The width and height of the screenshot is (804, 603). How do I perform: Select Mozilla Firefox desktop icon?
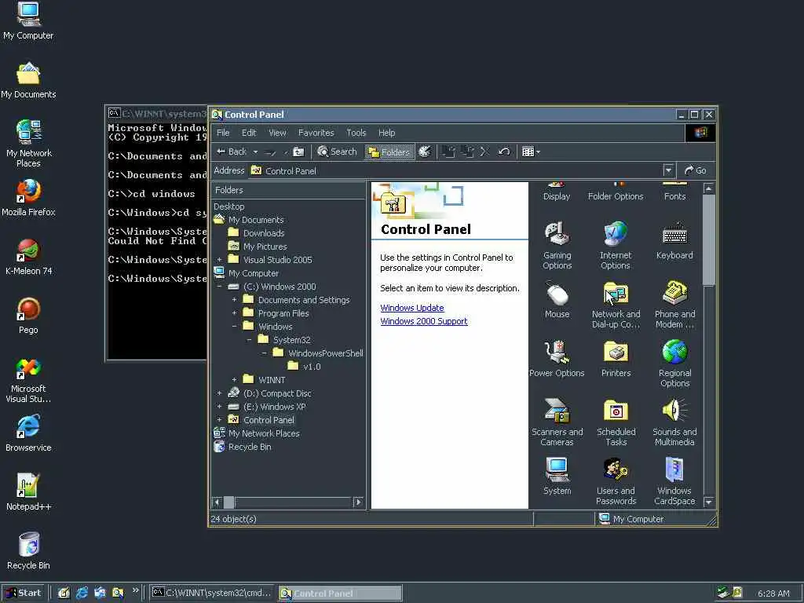click(x=28, y=198)
